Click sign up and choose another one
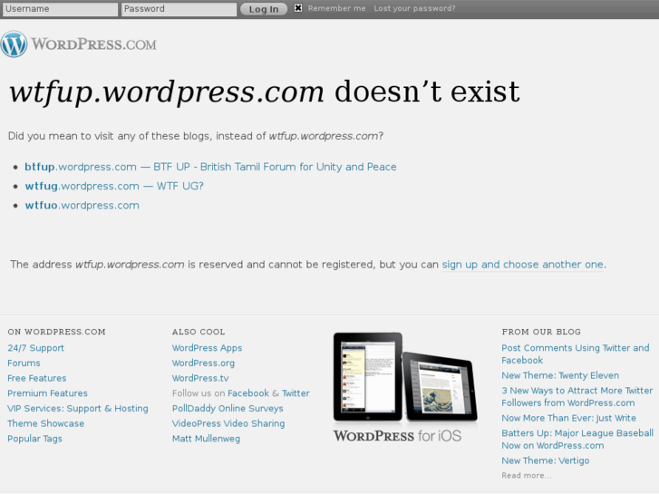The image size is (659, 494). [523, 265]
